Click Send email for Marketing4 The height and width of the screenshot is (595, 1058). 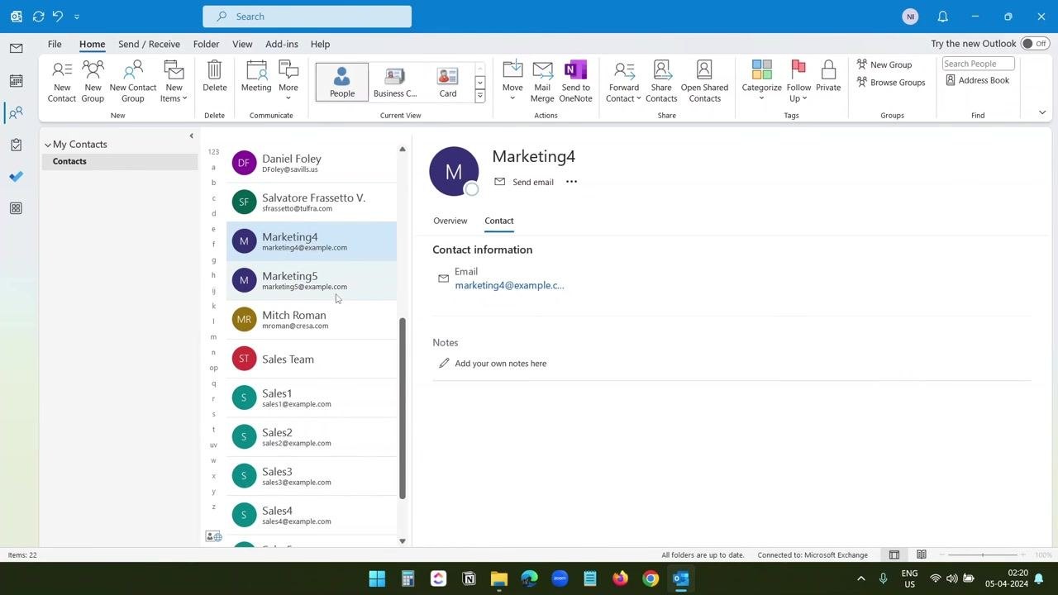[524, 182]
